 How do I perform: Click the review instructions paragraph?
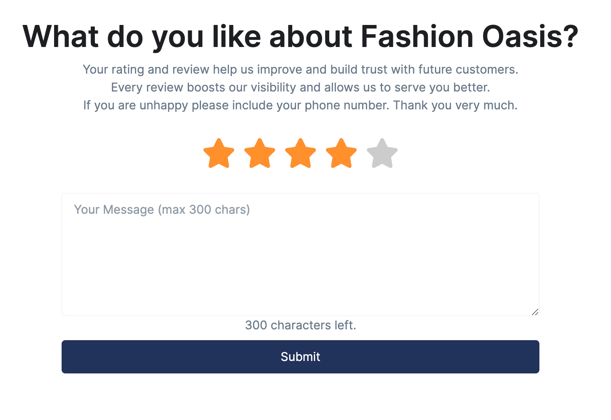[x=301, y=87]
